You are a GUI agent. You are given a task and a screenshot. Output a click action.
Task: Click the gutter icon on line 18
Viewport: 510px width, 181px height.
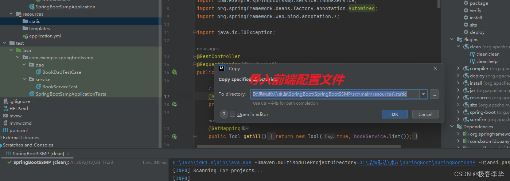174,104
